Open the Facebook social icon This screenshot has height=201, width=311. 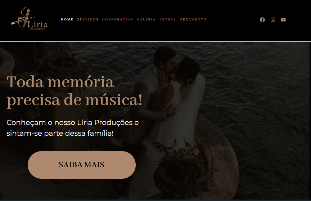tap(262, 20)
